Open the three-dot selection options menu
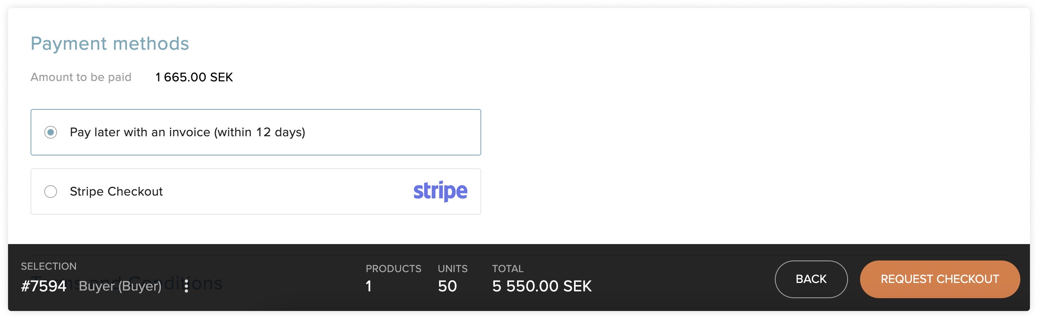The height and width of the screenshot is (319, 1038). 186,286
